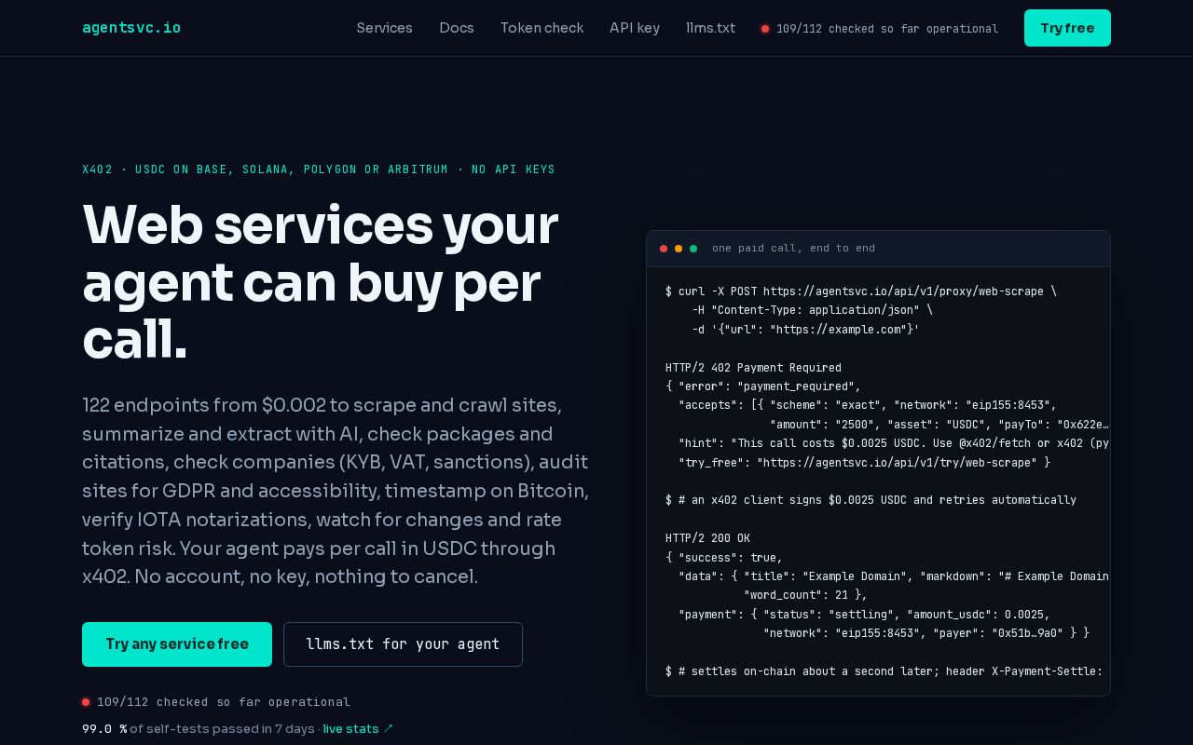Click the header status text '109/112 checked so far operational'
This screenshot has width=1193, height=745.
coord(887,29)
